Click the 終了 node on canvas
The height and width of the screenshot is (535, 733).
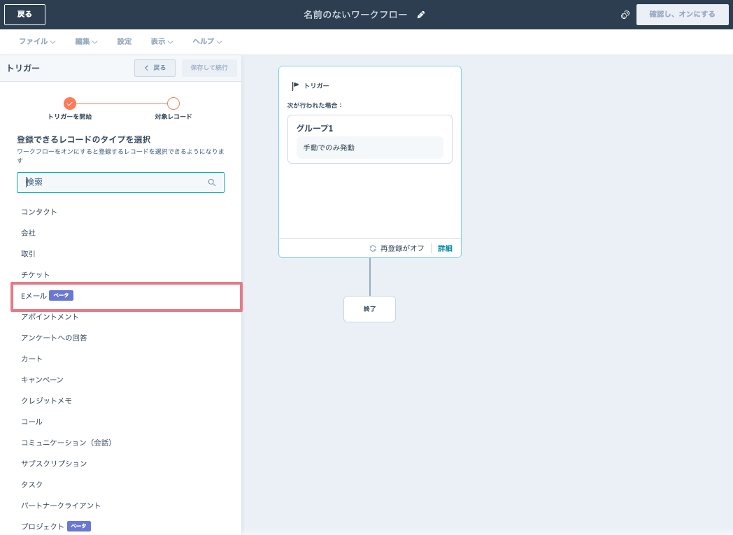[369, 309]
